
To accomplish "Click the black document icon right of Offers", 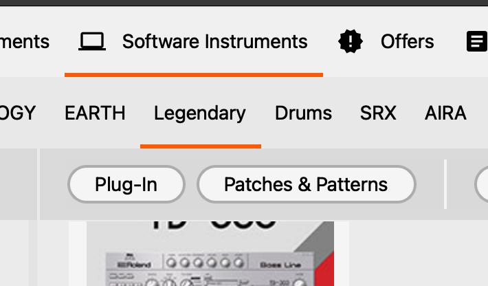I will [x=477, y=41].
